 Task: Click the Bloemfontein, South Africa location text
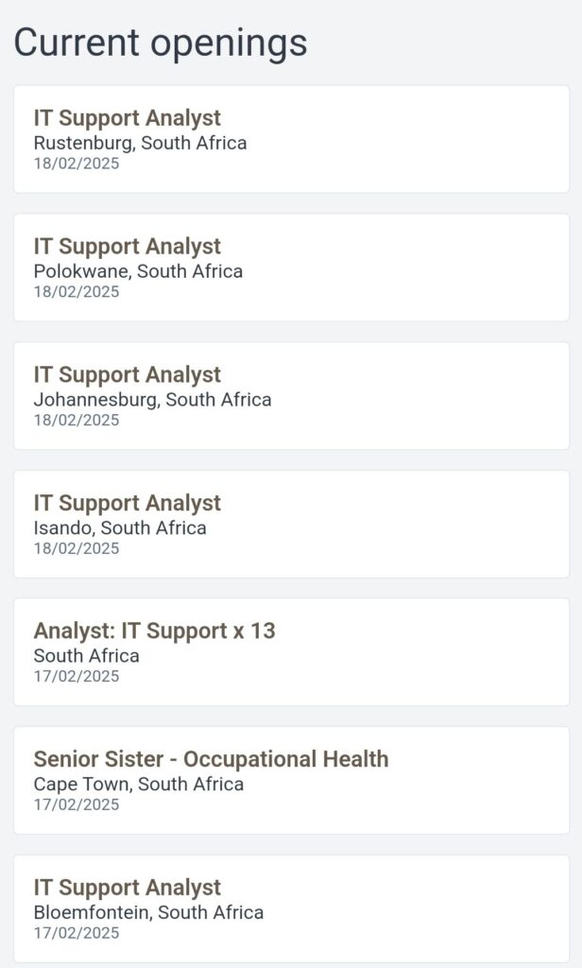148,912
